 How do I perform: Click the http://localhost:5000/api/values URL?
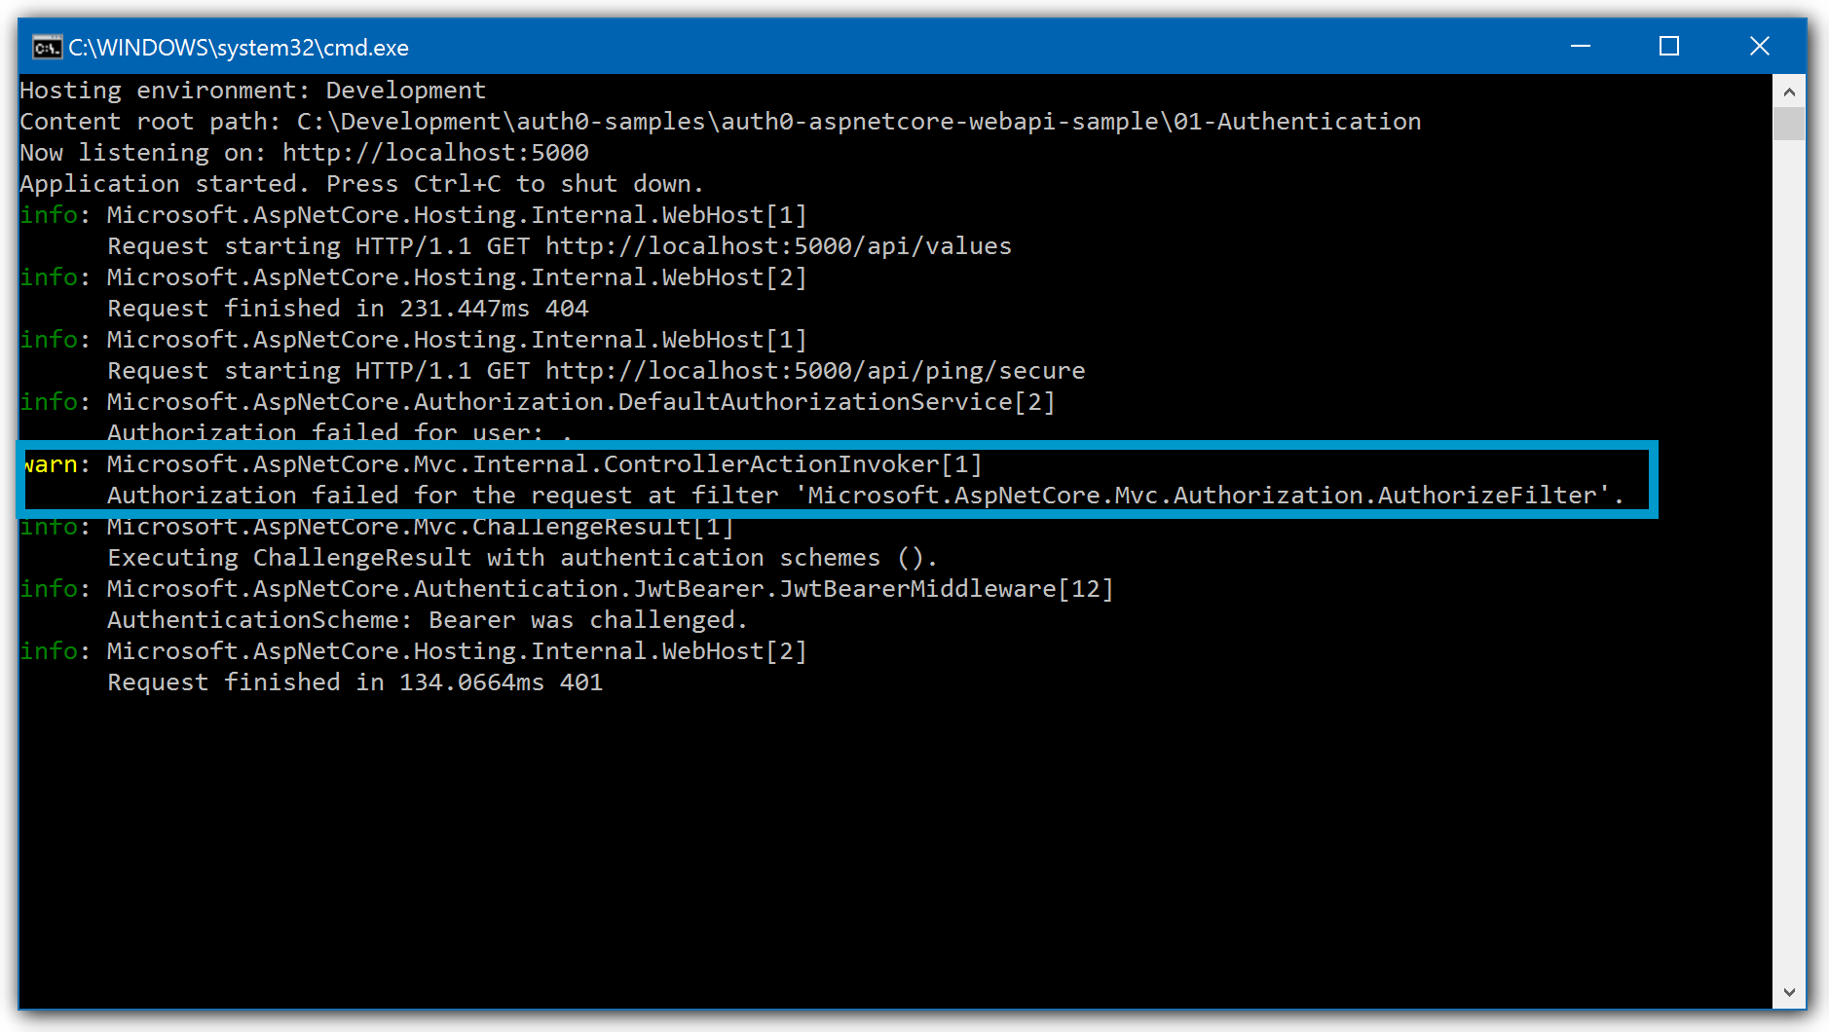(x=779, y=245)
